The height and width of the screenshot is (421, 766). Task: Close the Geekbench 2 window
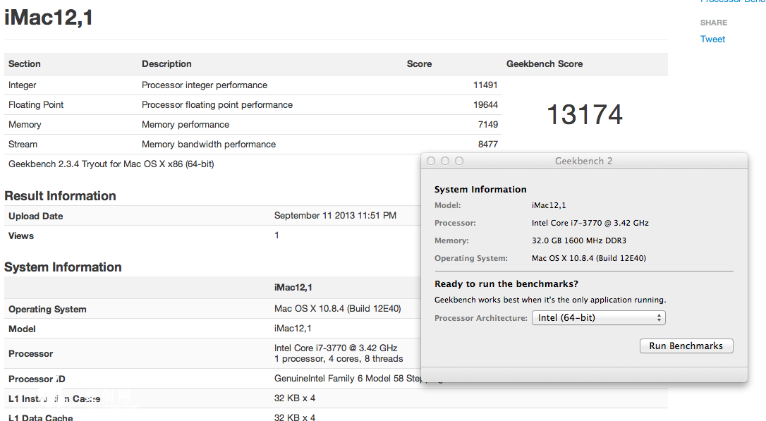(x=431, y=161)
